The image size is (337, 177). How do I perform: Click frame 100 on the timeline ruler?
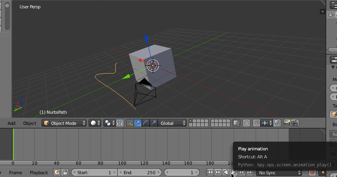(122, 163)
